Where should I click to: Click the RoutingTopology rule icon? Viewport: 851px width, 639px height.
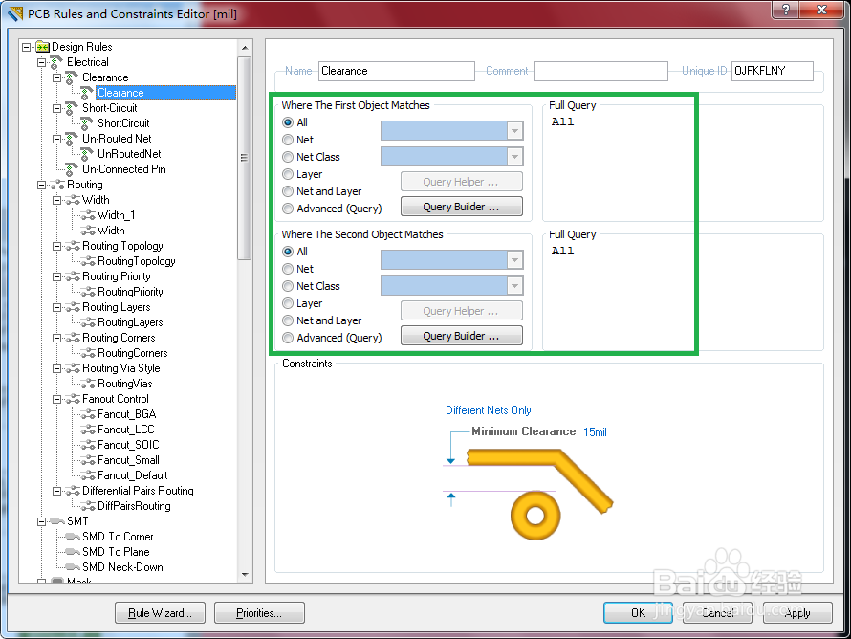coord(88,261)
